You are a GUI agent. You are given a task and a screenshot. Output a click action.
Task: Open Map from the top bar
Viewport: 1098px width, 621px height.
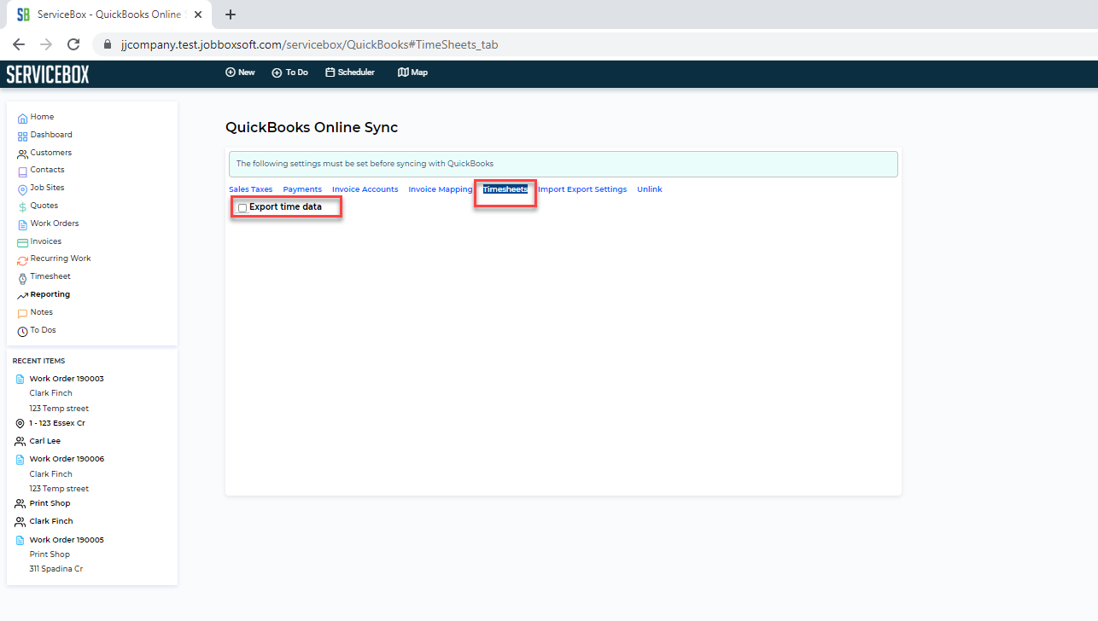coord(413,73)
